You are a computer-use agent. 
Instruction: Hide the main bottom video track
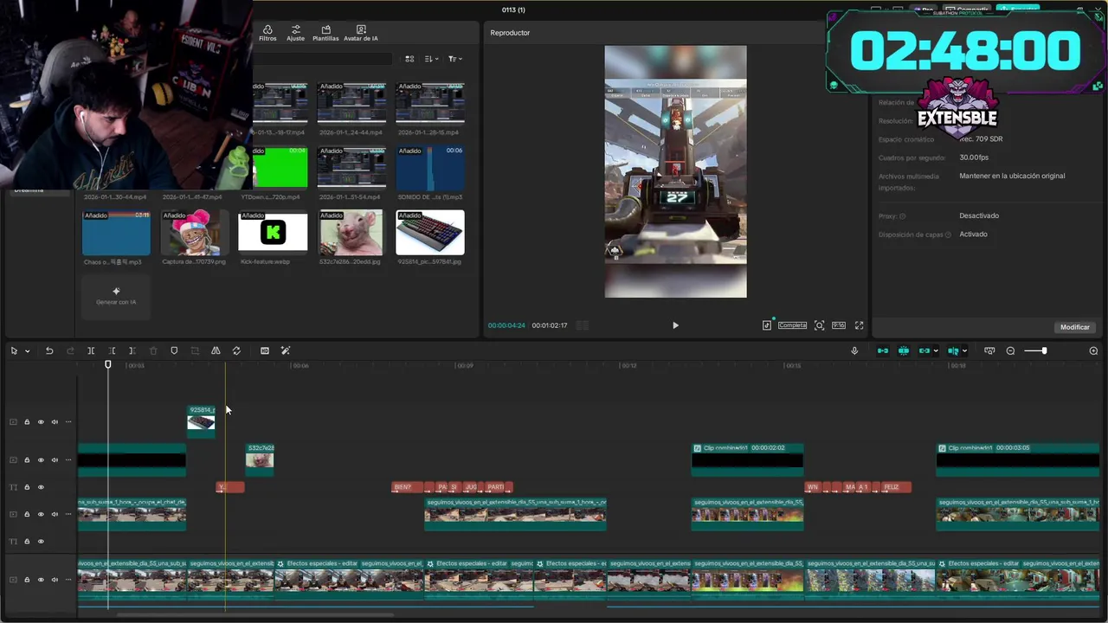click(41, 579)
